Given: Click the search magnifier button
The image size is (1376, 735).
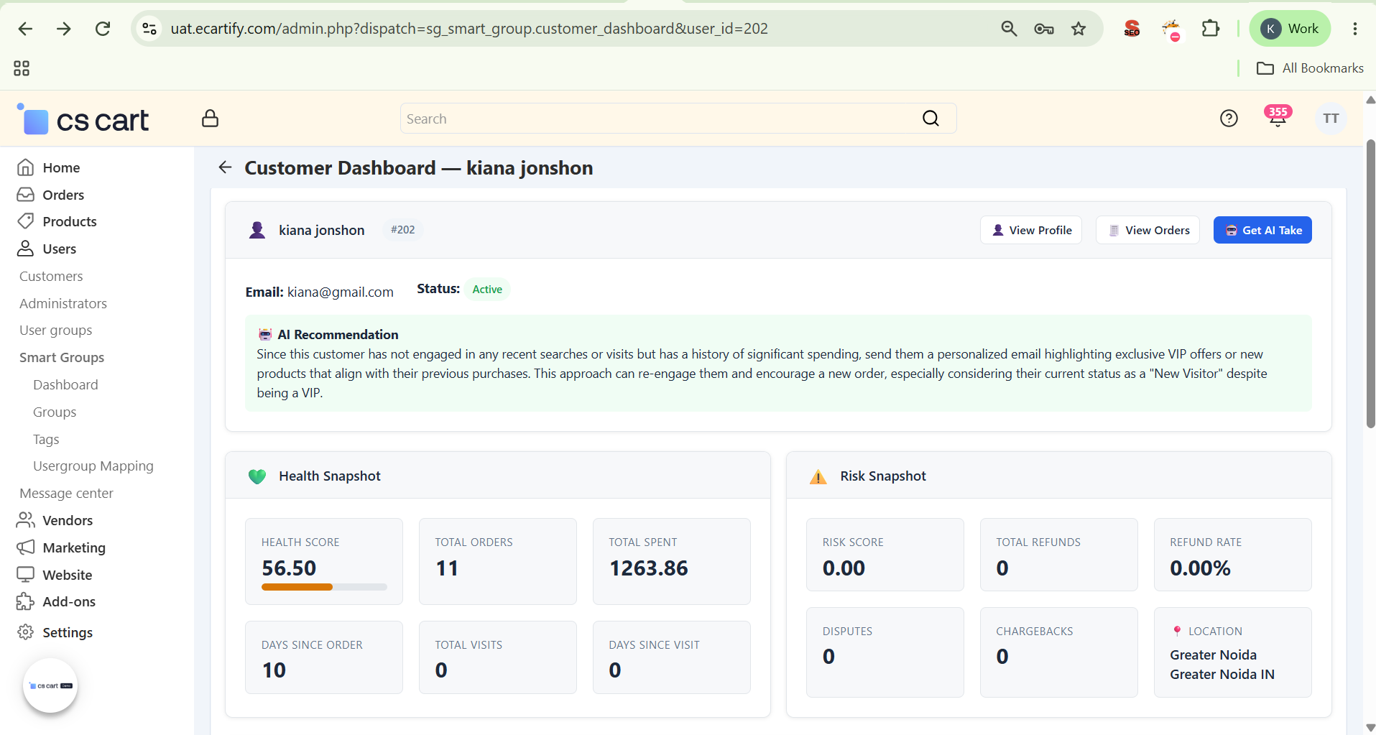Looking at the screenshot, I should point(931,119).
